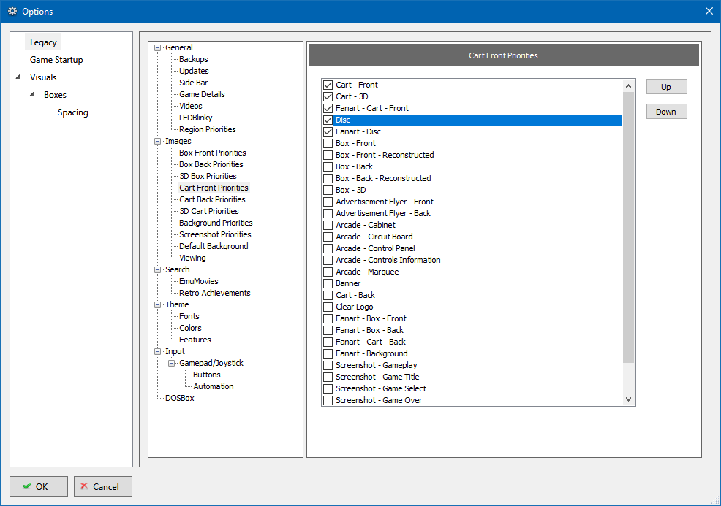Open the Game Startup section
721x506 pixels.
56,60
